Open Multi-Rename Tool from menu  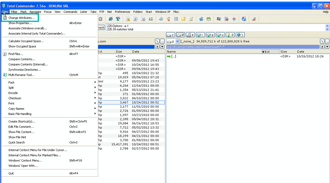49,75
